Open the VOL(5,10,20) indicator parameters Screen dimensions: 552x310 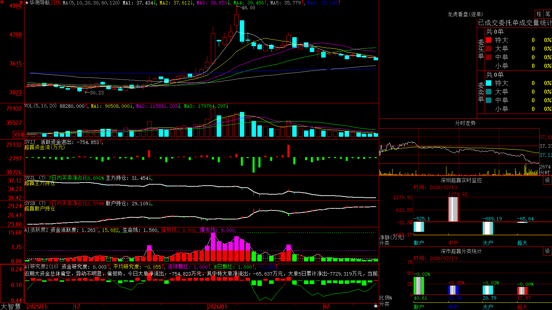point(40,106)
